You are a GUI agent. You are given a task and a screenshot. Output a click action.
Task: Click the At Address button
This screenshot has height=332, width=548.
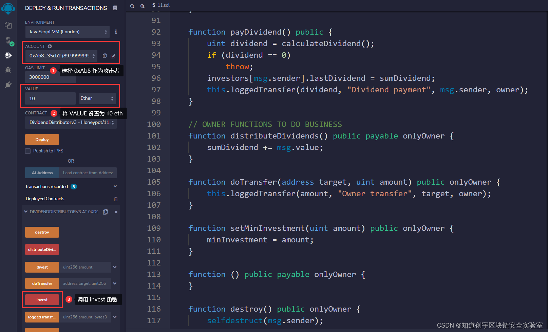click(42, 173)
